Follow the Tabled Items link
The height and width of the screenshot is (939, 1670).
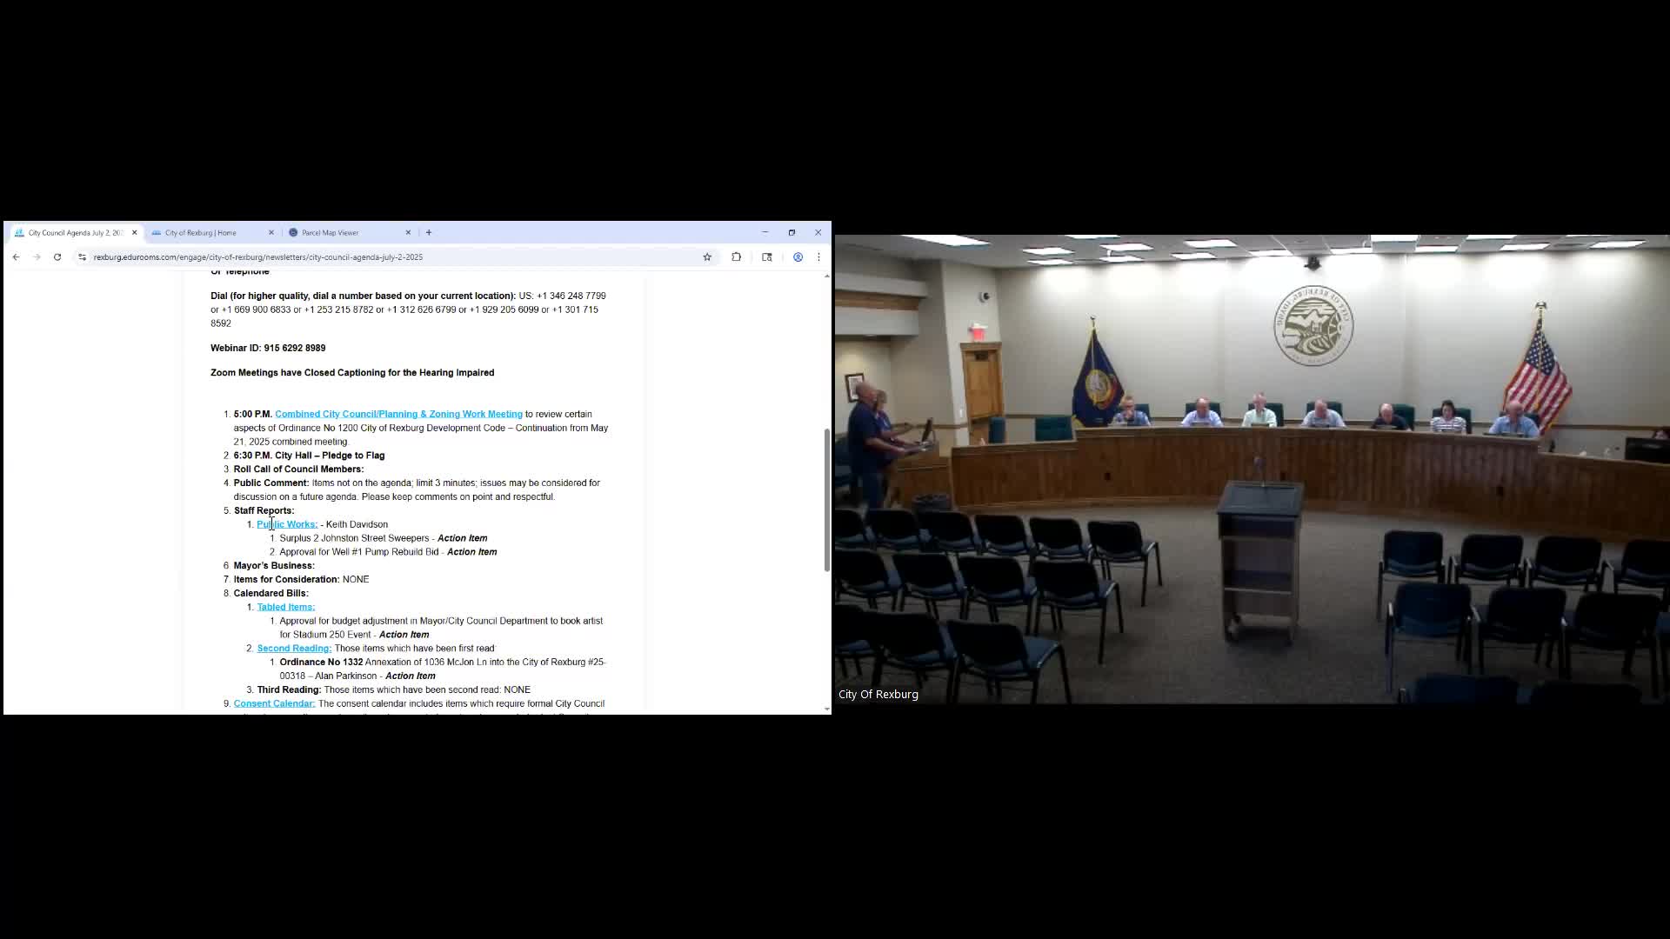coord(285,607)
